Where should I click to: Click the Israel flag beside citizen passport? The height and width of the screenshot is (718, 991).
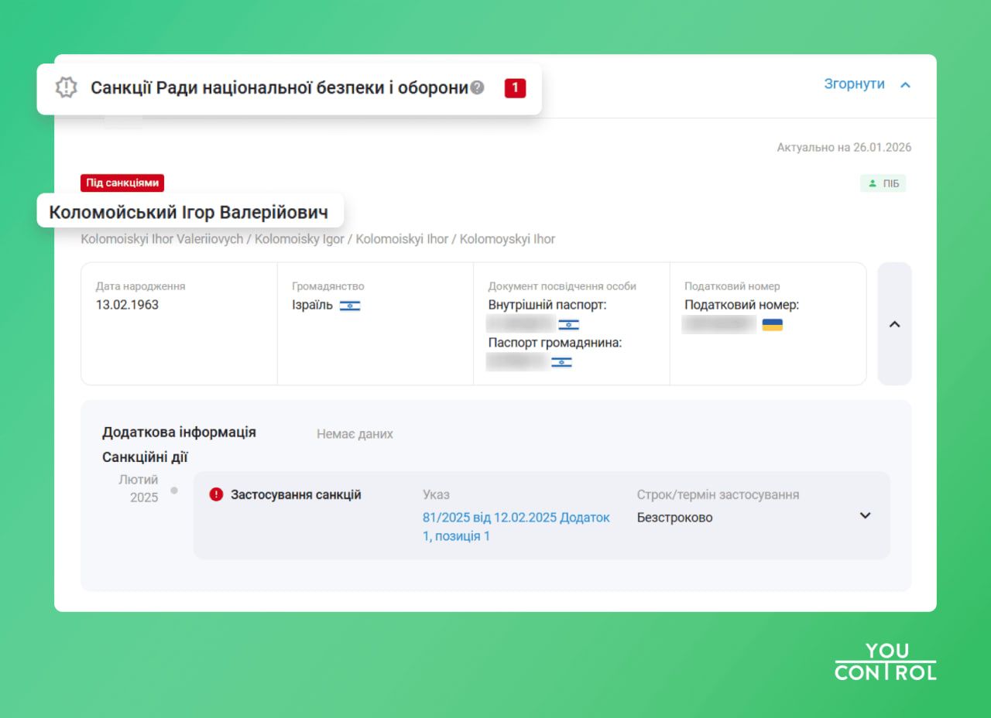561,362
